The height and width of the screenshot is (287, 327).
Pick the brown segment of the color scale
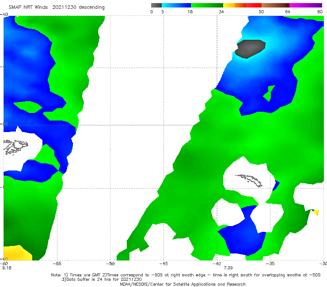[x=275, y=5]
